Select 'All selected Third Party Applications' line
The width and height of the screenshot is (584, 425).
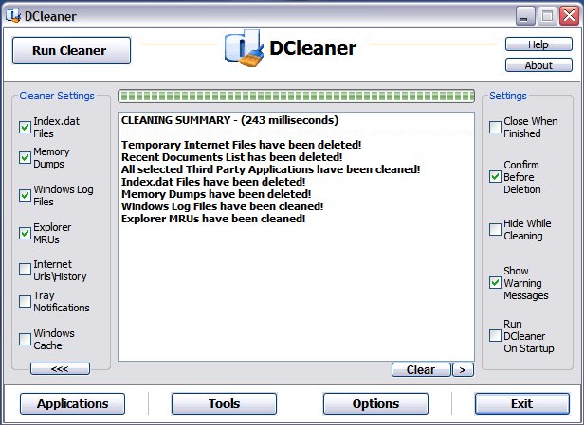pos(271,169)
